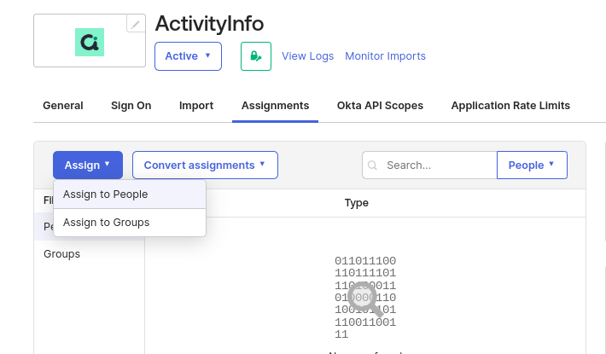Open the Active status dropdown
The height and width of the screenshot is (354, 606).
(189, 56)
